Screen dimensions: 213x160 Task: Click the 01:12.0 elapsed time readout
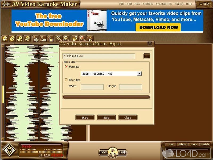pos(44,155)
